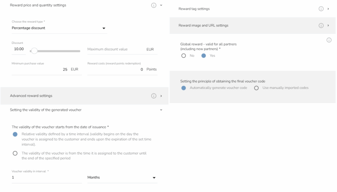Expand Reward image and URL settings chevron

pos(328,26)
